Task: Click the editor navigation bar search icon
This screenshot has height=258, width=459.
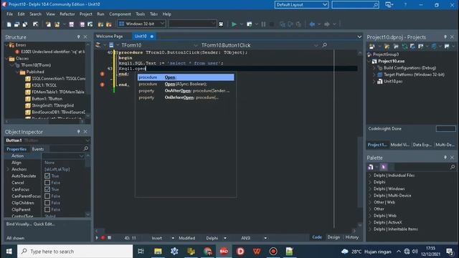Action: pyautogui.click(x=324, y=45)
